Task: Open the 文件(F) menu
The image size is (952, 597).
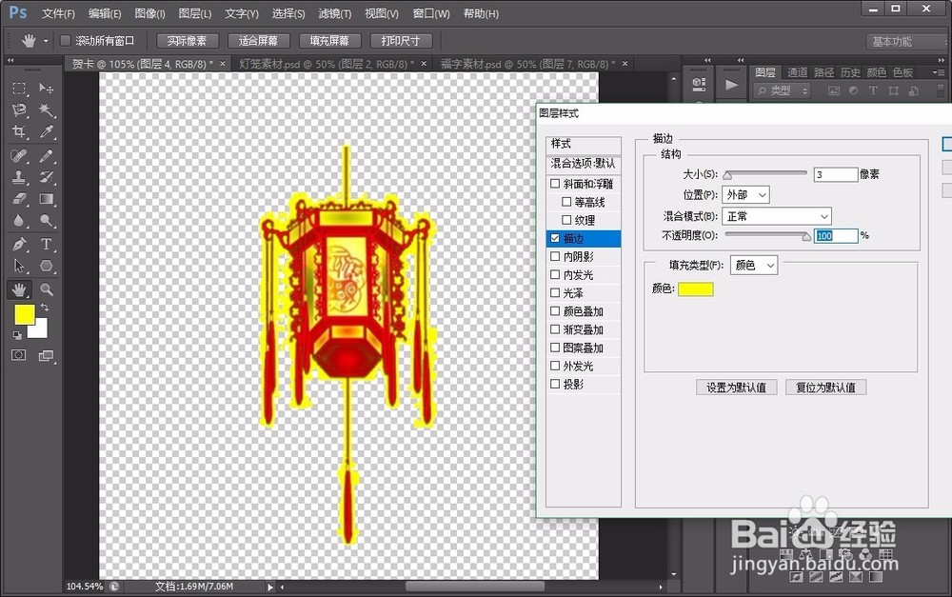Action: (58, 13)
